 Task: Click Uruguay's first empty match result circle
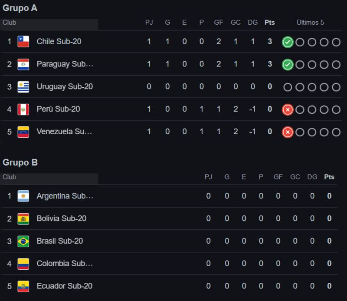point(288,87)
